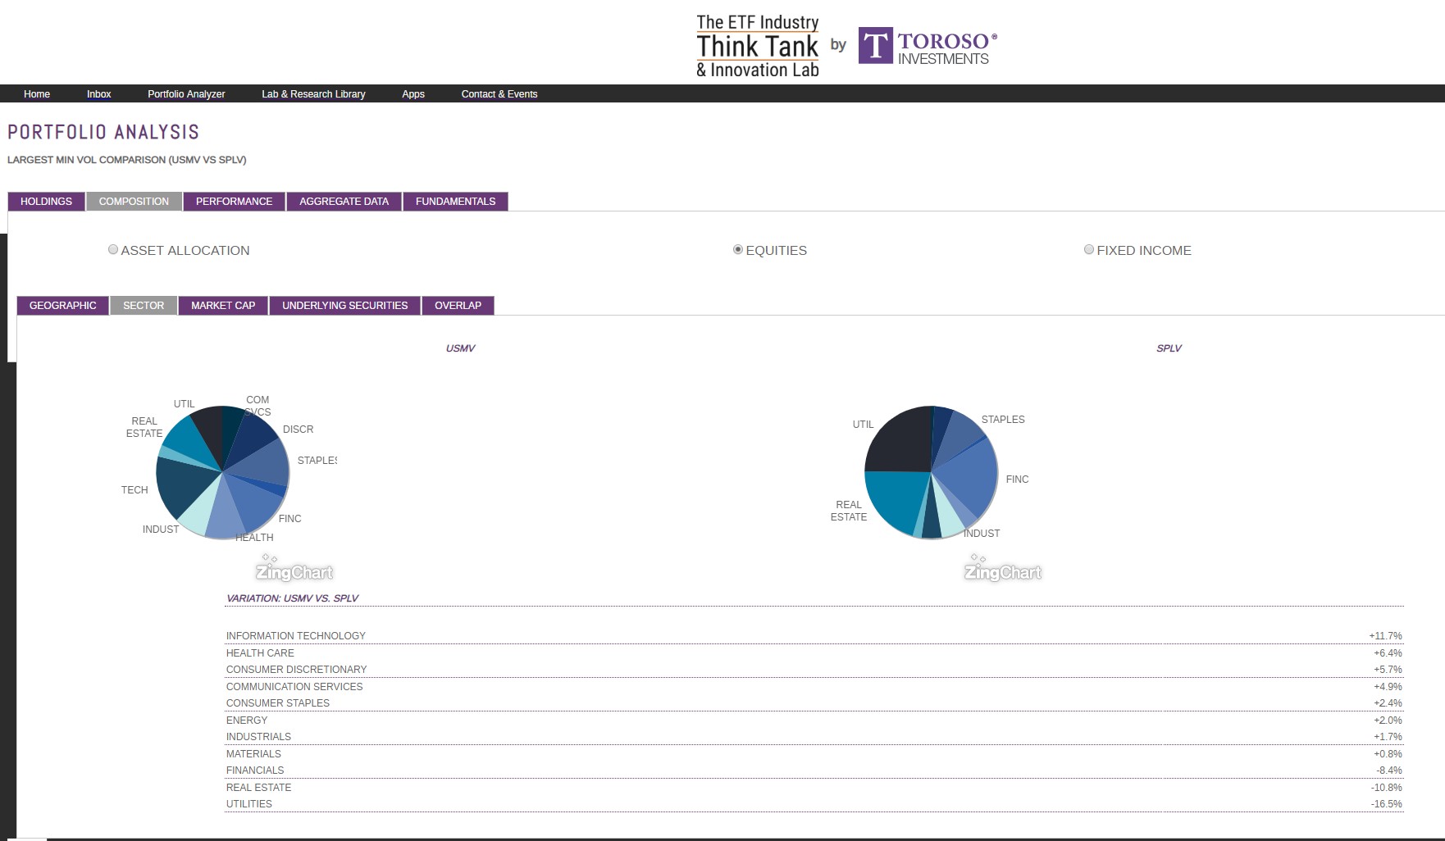Click the HEALTH slice in USMV pie

pos(227,516)
